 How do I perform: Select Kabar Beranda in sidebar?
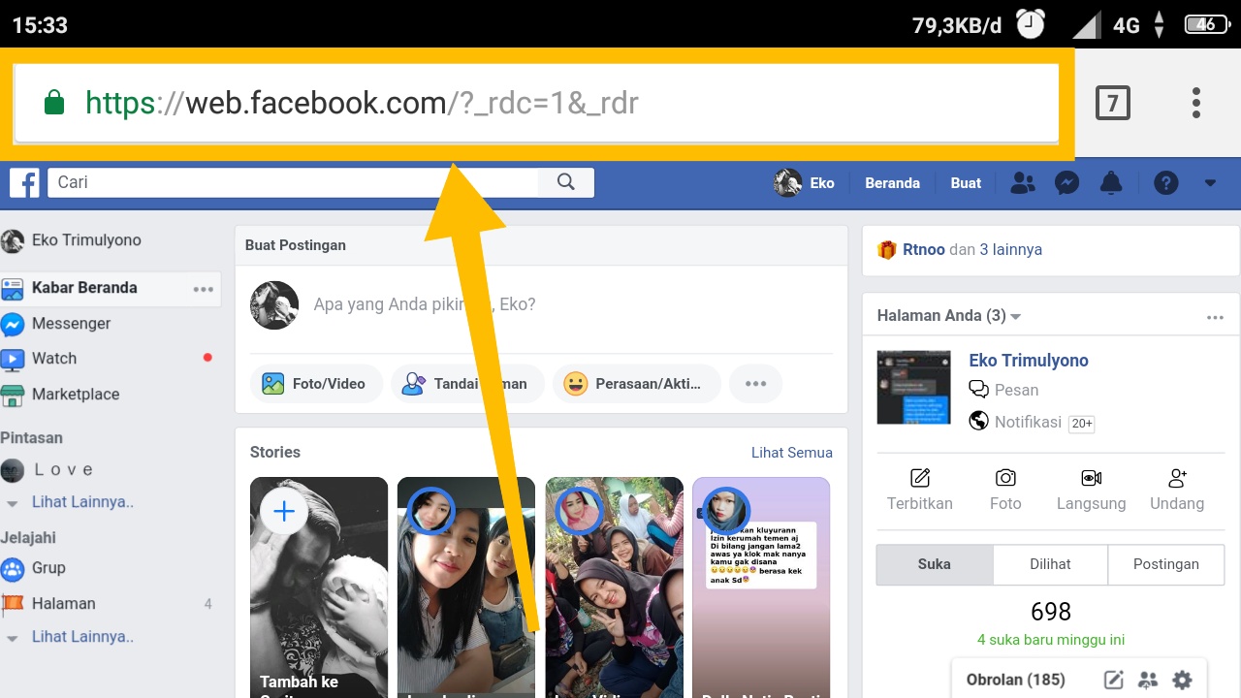pyautogui.click(x=83, y=288)
